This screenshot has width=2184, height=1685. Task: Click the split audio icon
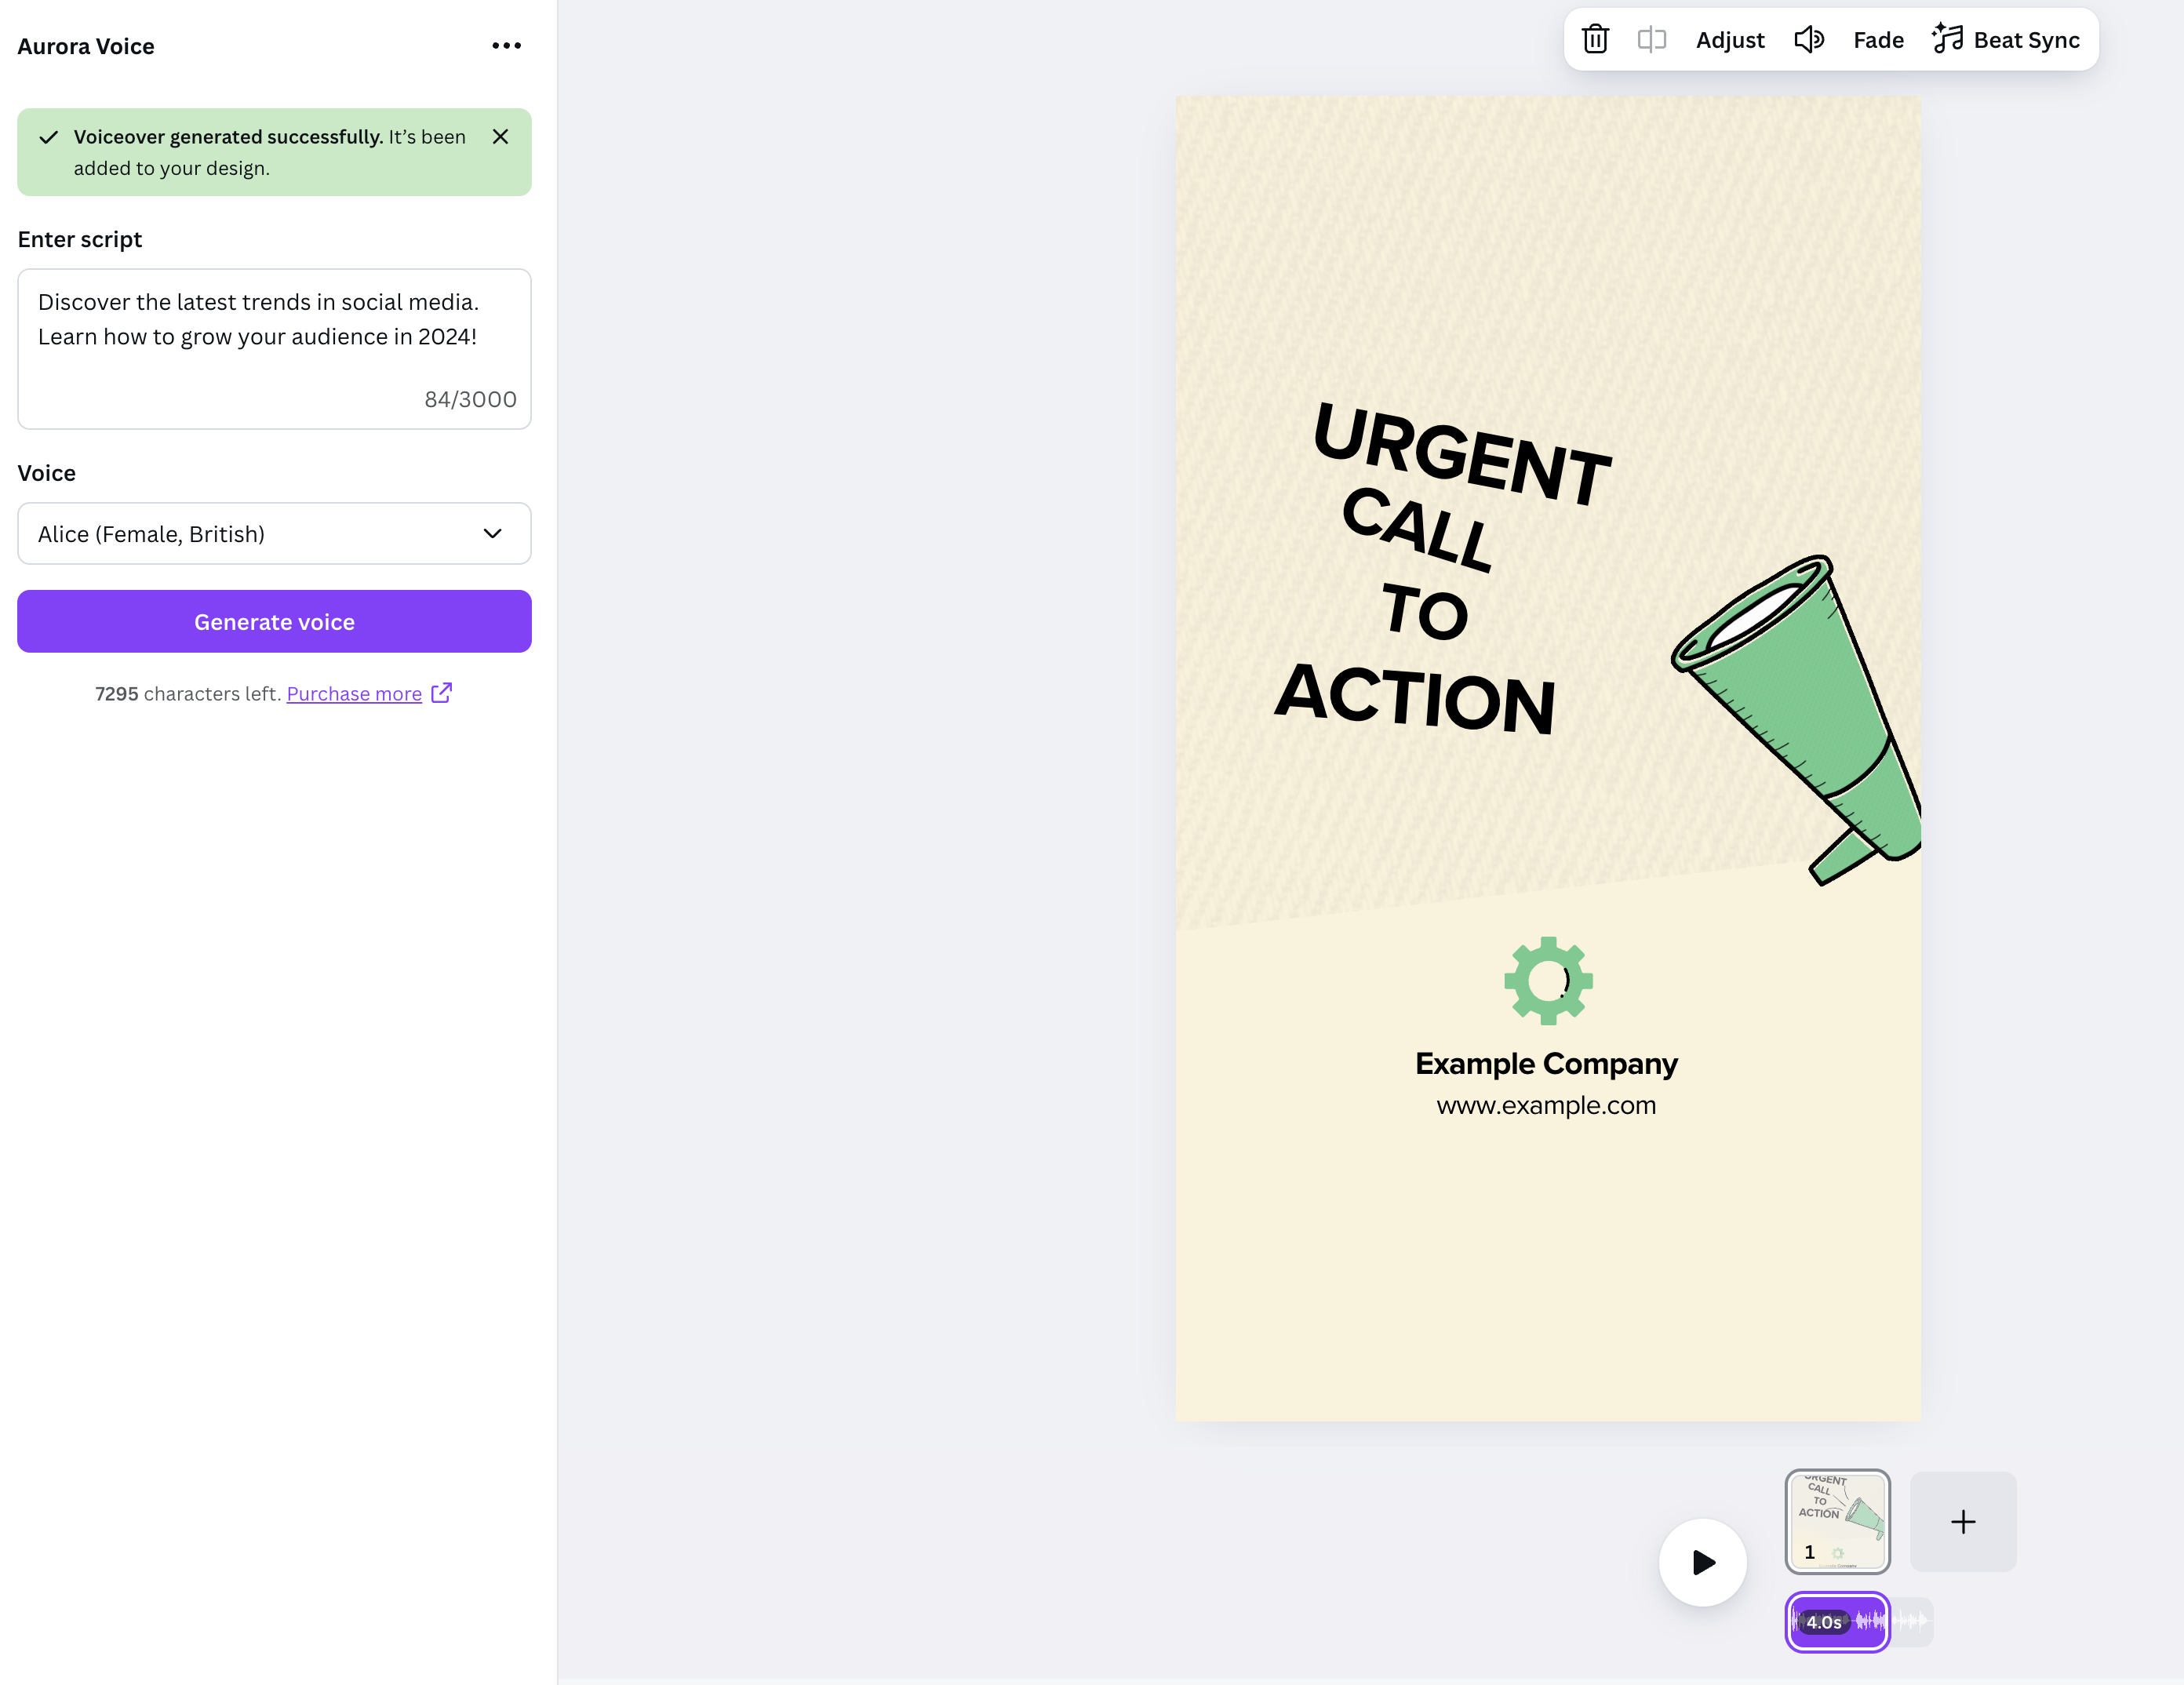click(1651, 40)
